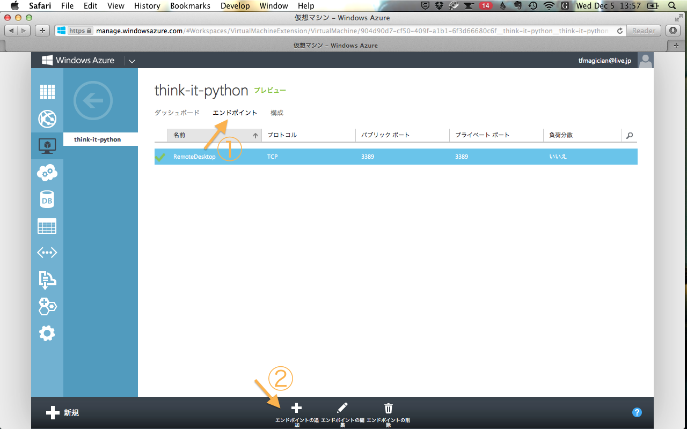Click Safari forward navigation arrow

pos(24,31)
